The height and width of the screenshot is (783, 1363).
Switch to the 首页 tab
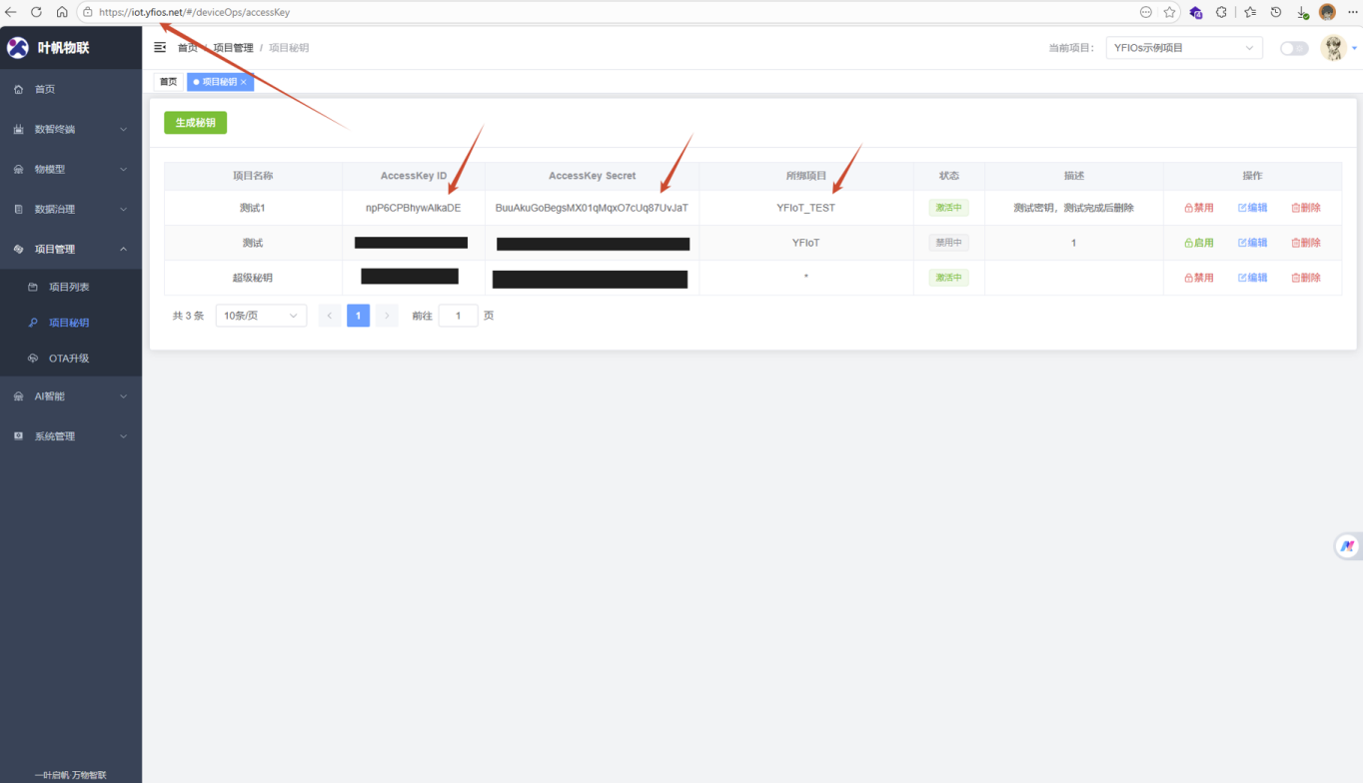pyautogui.click(x=168, y=82)
